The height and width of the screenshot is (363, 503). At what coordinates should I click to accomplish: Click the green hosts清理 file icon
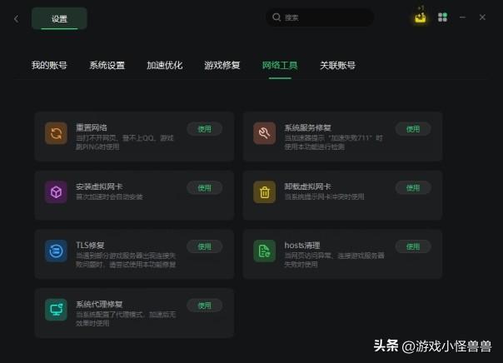[264, 251]
